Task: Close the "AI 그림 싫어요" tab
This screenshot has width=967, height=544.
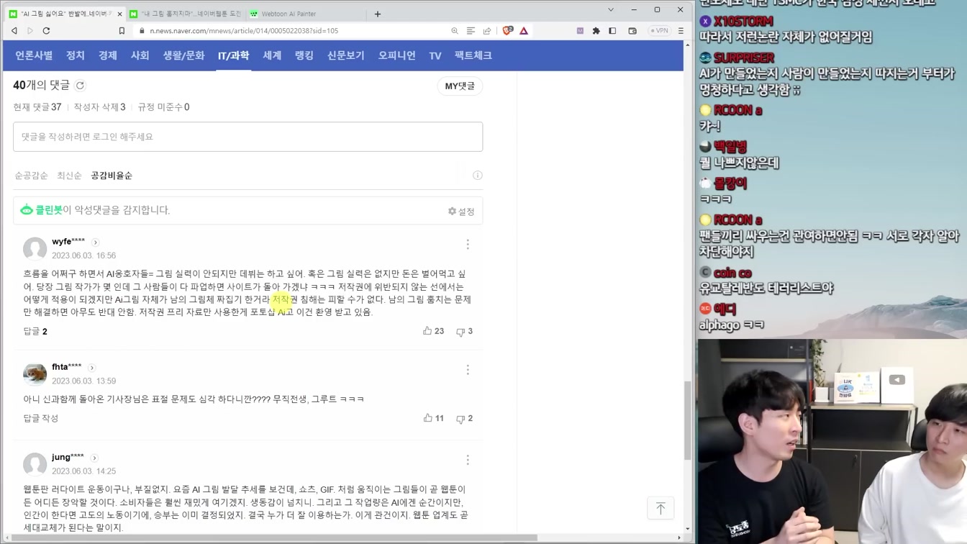Action: [119, 14]
